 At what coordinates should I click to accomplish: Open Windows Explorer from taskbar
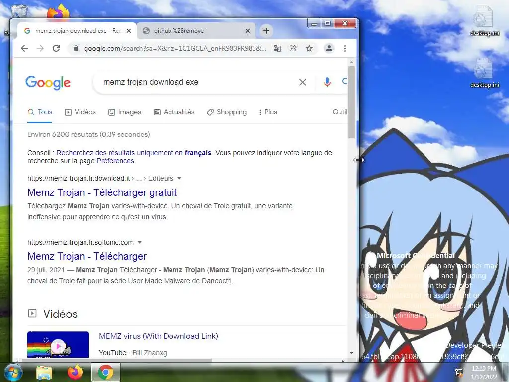(x=44, y=373)
